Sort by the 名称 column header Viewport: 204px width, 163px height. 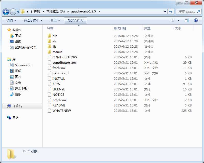(50, 28)
